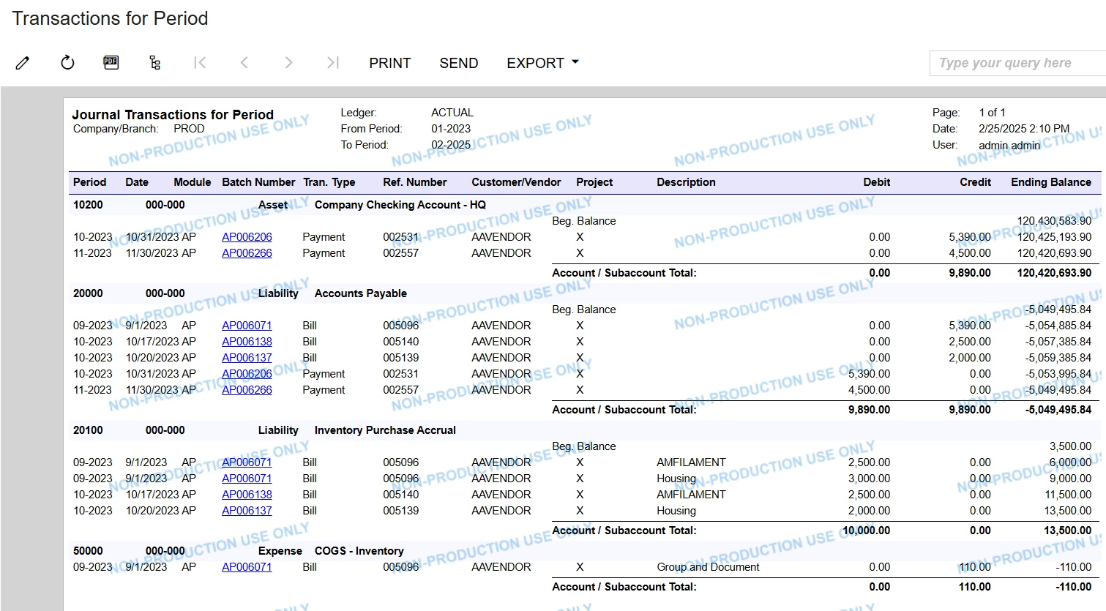
Task: Click ending balance value 120,430,583.90
Action: pos(1054,221)
